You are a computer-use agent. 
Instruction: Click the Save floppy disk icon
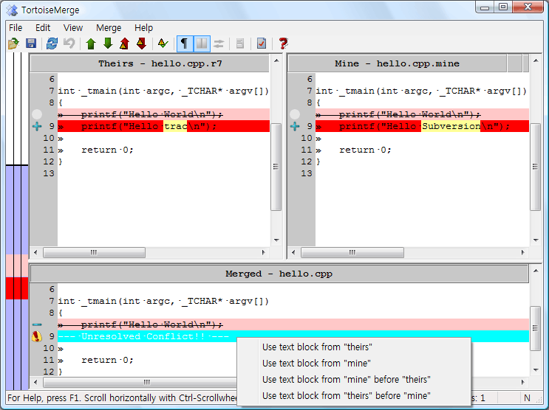coord(31,44)
